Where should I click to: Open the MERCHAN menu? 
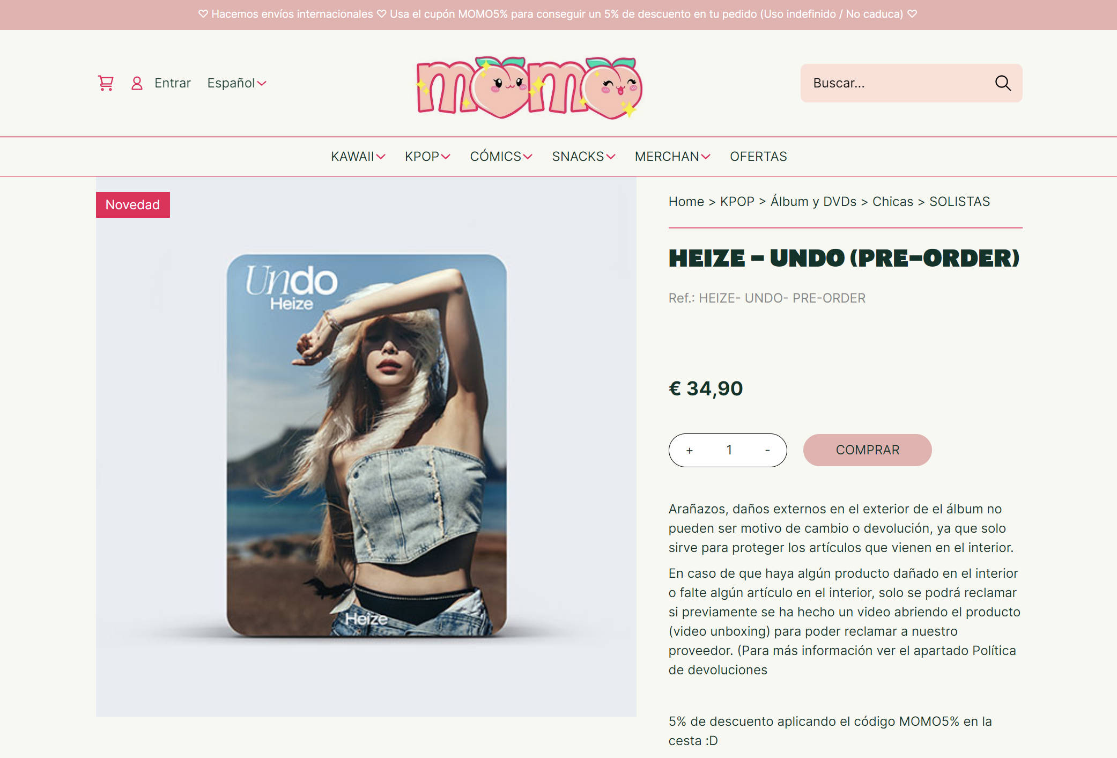[x=672, y=157]
